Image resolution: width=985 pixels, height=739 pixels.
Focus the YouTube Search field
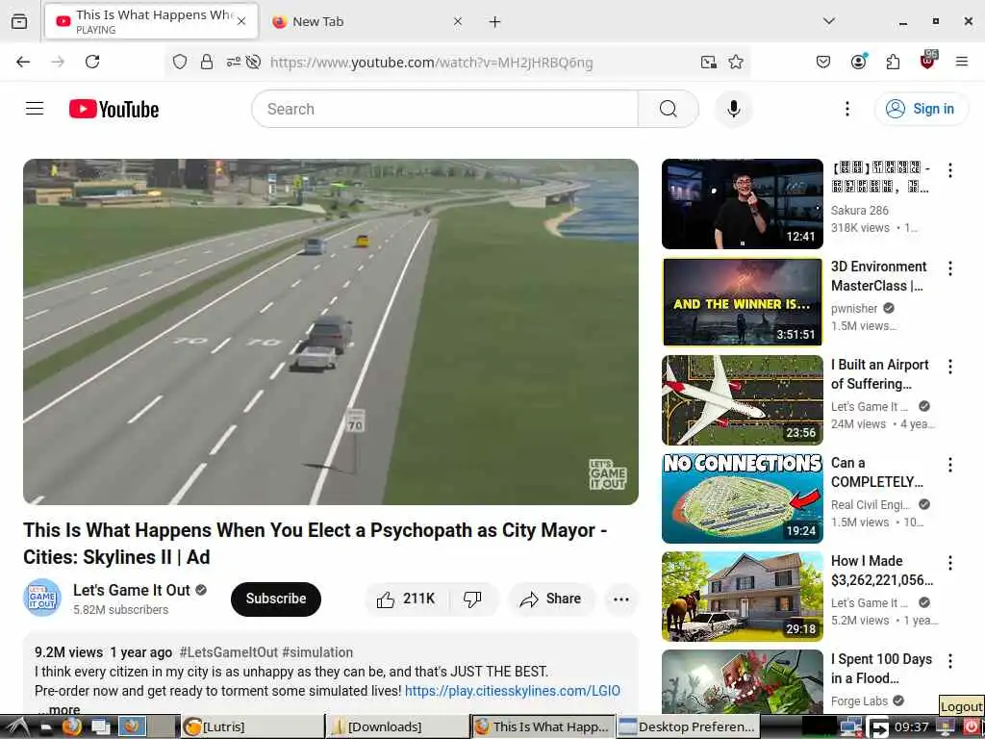click(x=444, y=109)
